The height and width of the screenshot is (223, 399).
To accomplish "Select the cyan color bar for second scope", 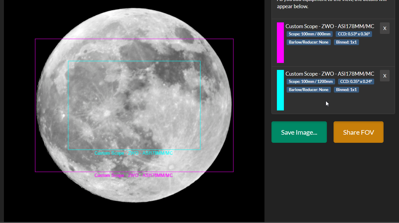I will [x=280, y=90].
